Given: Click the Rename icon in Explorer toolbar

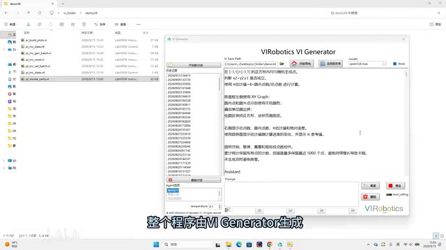Looking at the screenshot, I should [x=62, y=24].
